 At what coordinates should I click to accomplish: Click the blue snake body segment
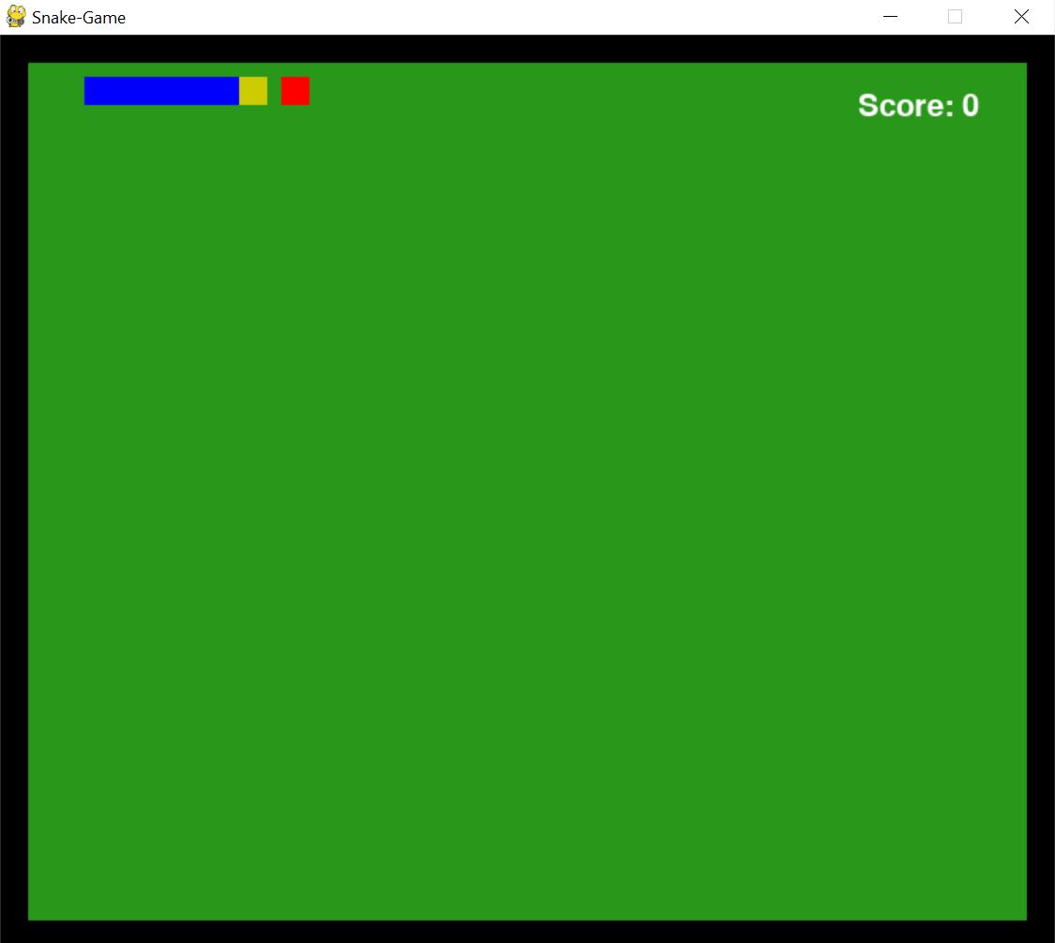(x=161, y=91)
